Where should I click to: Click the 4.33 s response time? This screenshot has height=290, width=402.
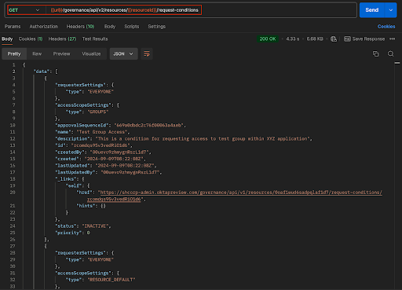click(x=293, y=39)
